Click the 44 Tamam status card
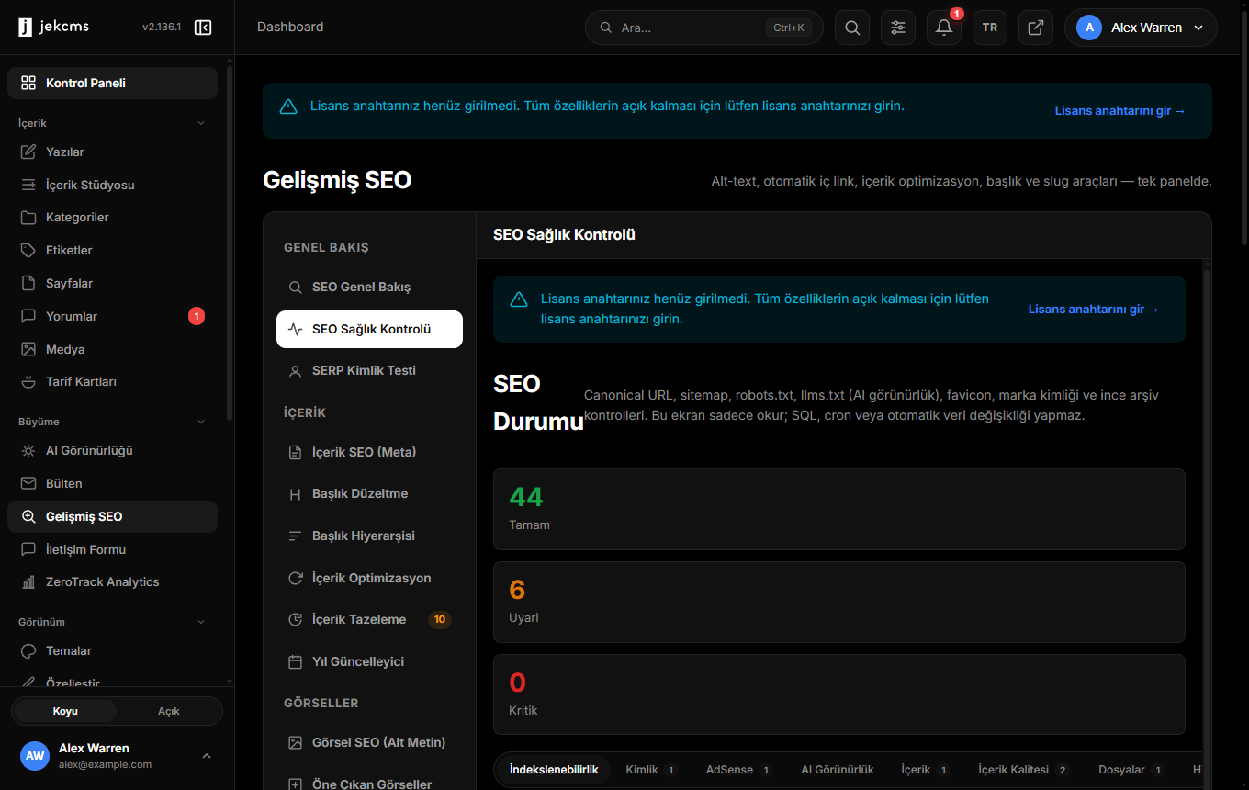This screenshot has height=790, width=1249. point(839,509)
